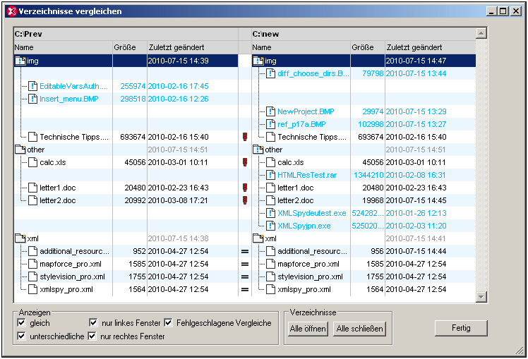Click the equal sign icon next to mapforce_pro.xml

tap(245, 264)
